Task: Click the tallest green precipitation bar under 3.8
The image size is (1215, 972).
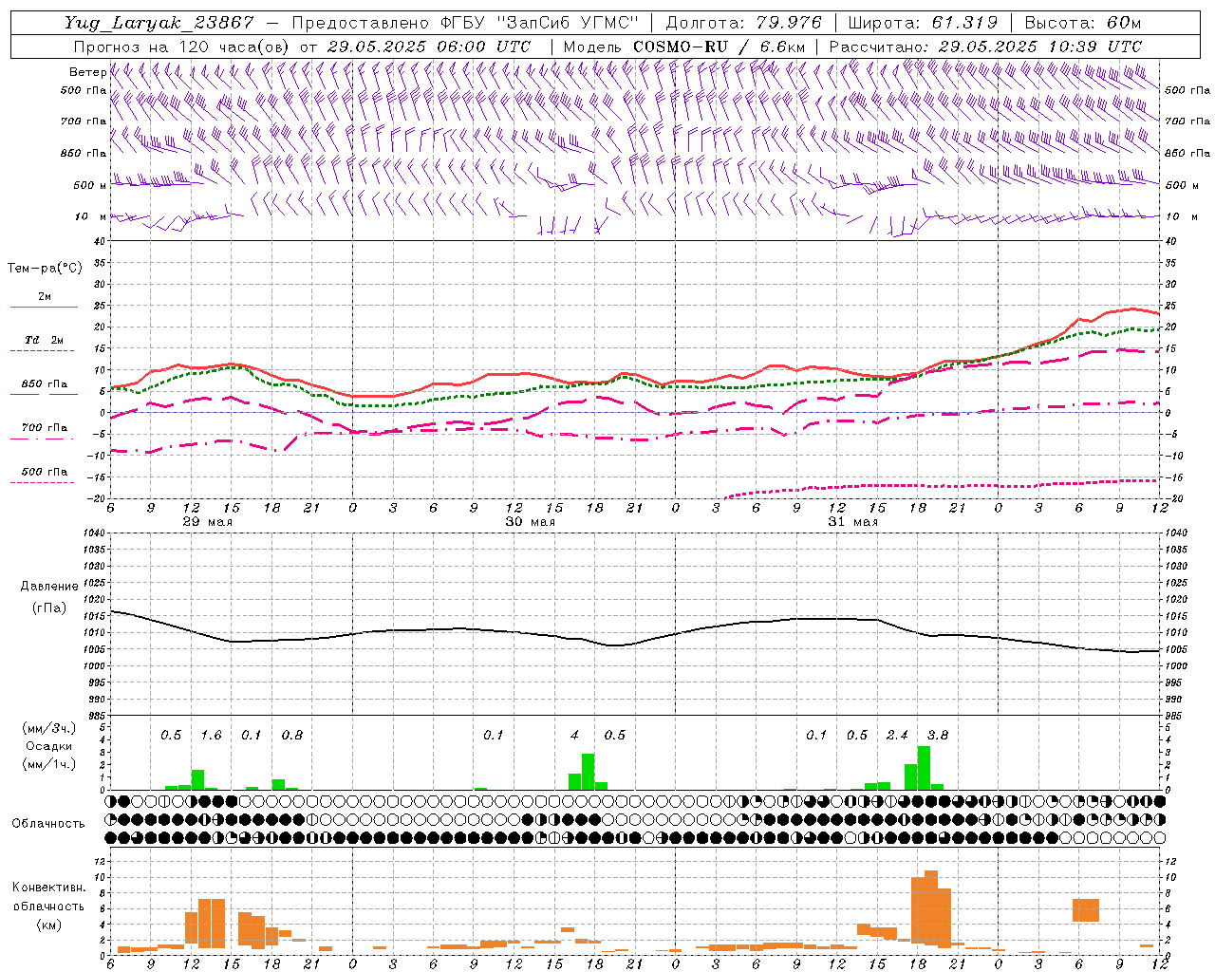Action: point(924,768)
